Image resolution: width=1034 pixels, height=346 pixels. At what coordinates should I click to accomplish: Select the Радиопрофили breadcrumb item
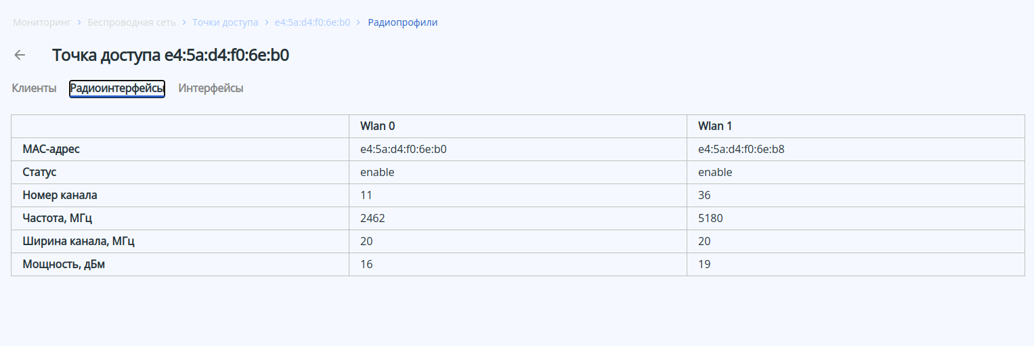[x=402, y=22]
